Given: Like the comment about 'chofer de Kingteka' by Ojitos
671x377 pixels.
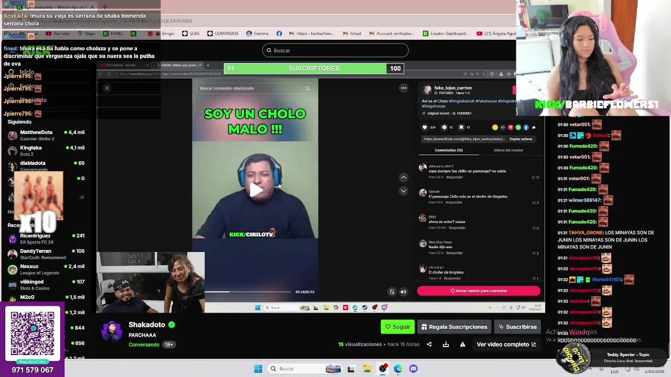Looking at the screenshot, I should (533, 203).
